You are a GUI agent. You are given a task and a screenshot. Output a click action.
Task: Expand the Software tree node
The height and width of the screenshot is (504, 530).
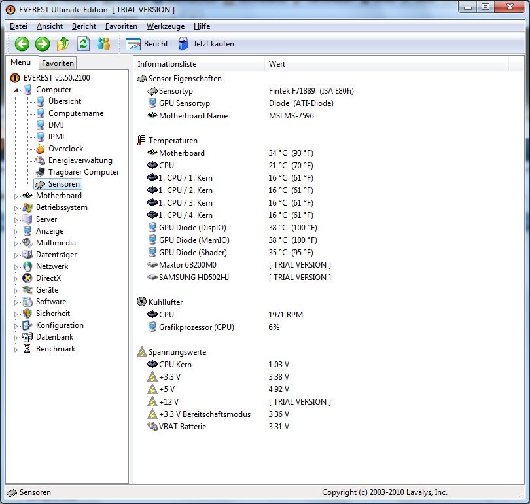16,302
